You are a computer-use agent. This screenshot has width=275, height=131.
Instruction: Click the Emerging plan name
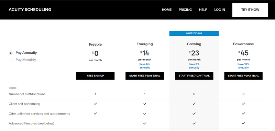point(145,44)
